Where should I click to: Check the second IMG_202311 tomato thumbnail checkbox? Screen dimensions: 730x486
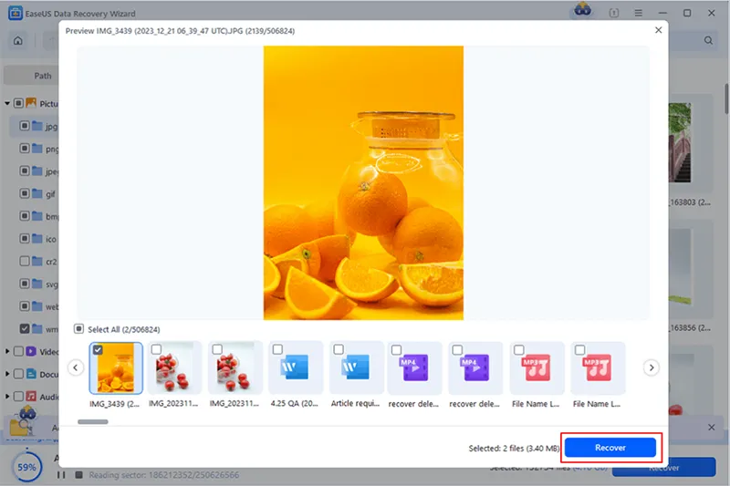coord(217,349)
